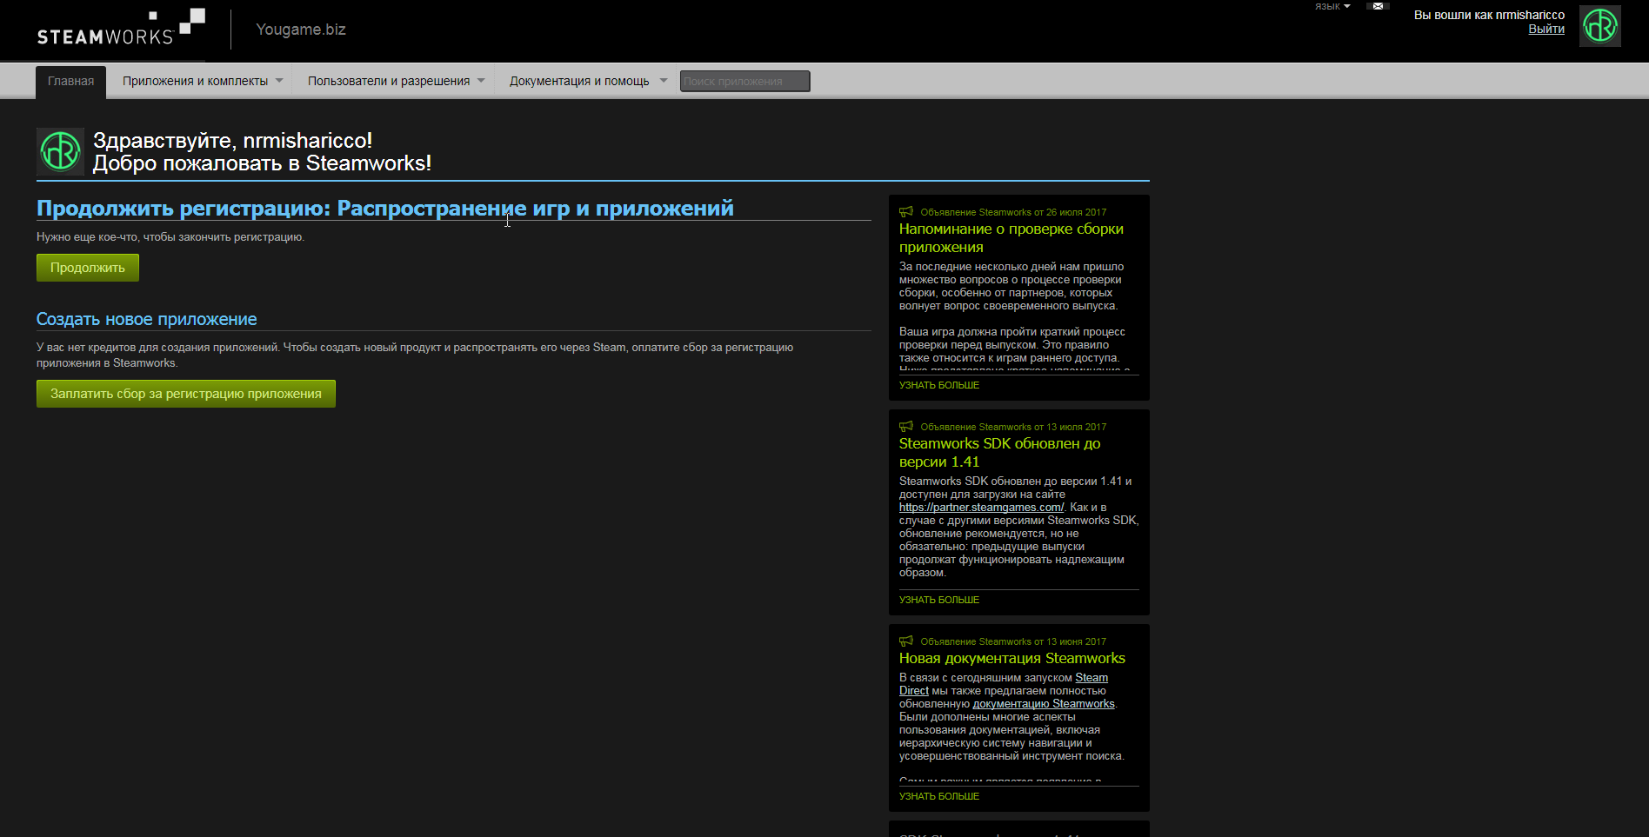
Task: Open Напоминание о проверке сборки приложения announcement
Action: (x=1011, y=238)
